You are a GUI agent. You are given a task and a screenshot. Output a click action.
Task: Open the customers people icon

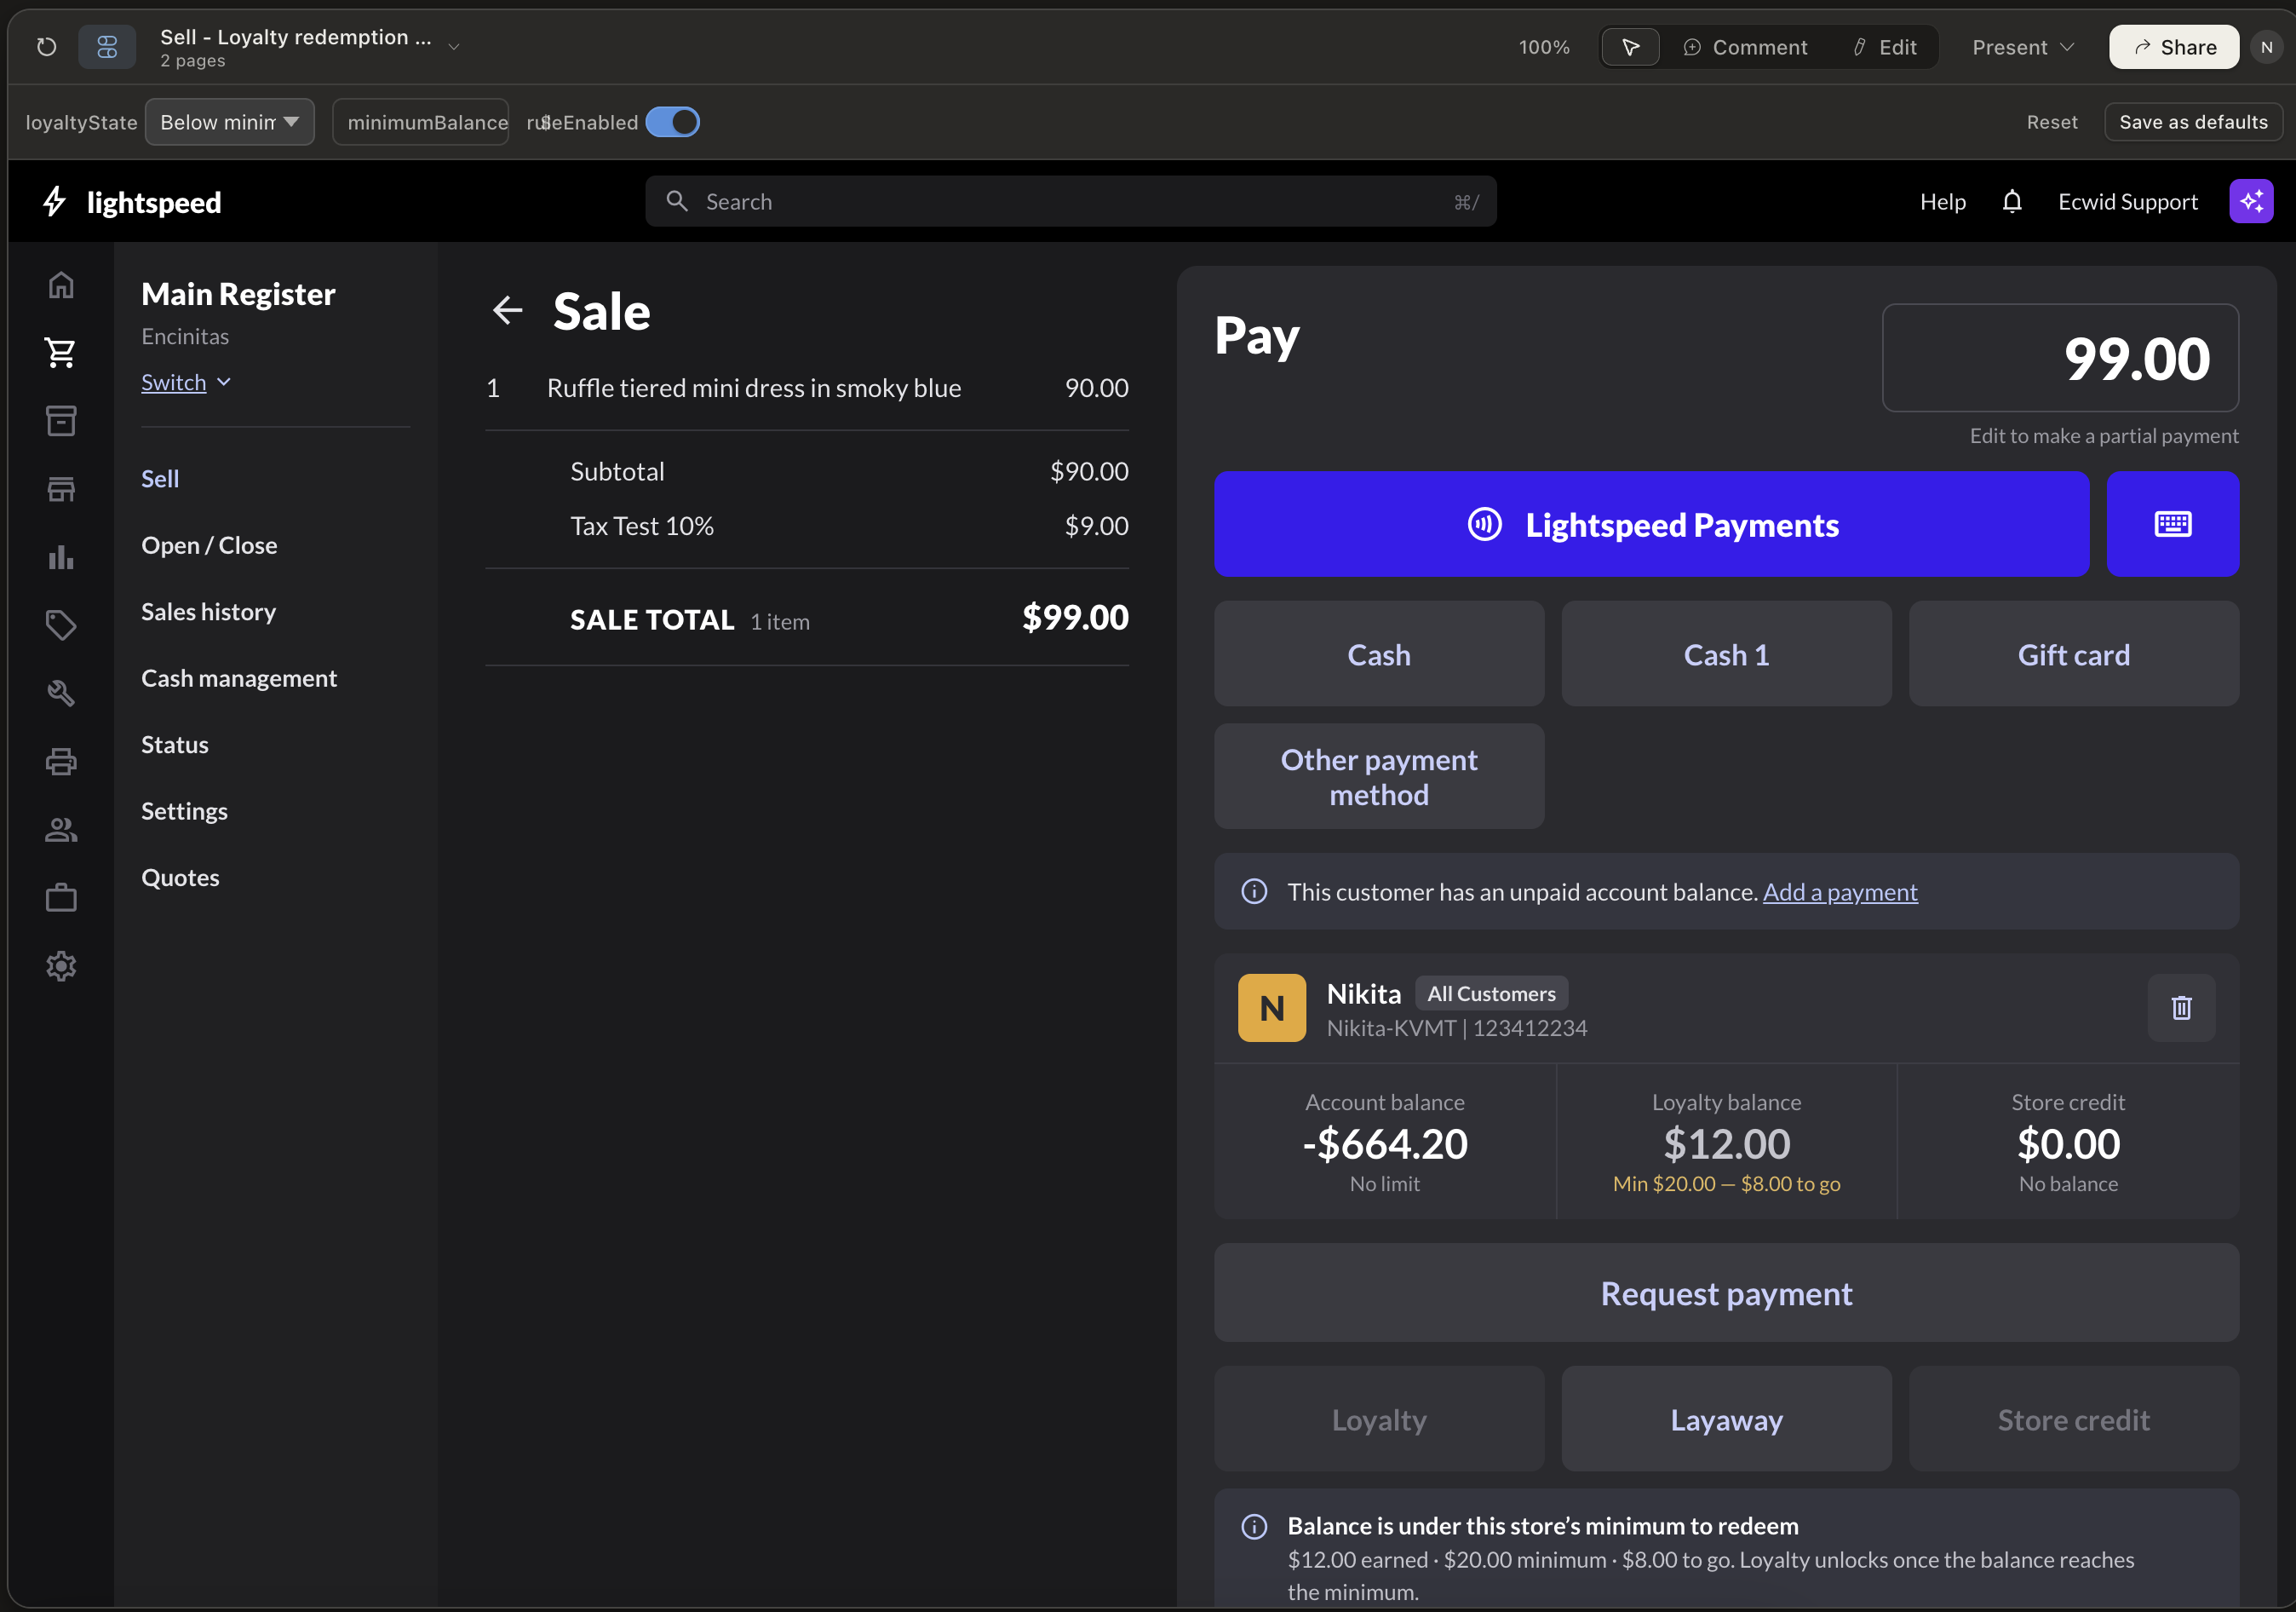point(61,830)
